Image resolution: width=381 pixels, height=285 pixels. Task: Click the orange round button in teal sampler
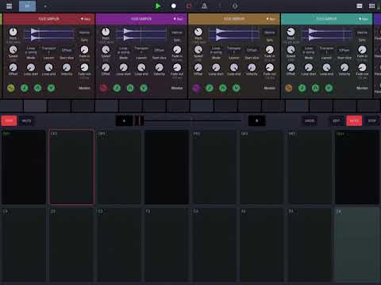coord(289,88)
